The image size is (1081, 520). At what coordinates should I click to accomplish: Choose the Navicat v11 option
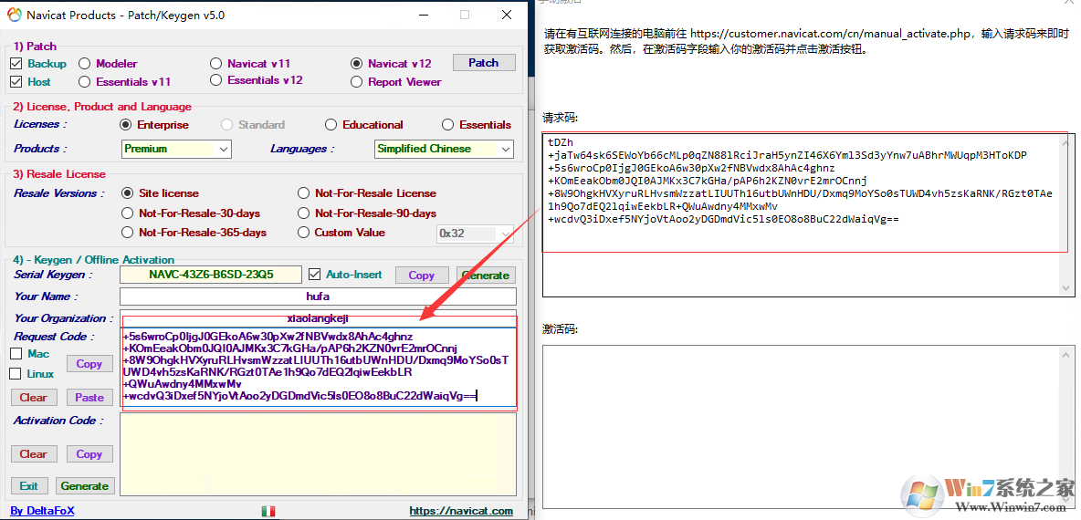pos(215,63)
